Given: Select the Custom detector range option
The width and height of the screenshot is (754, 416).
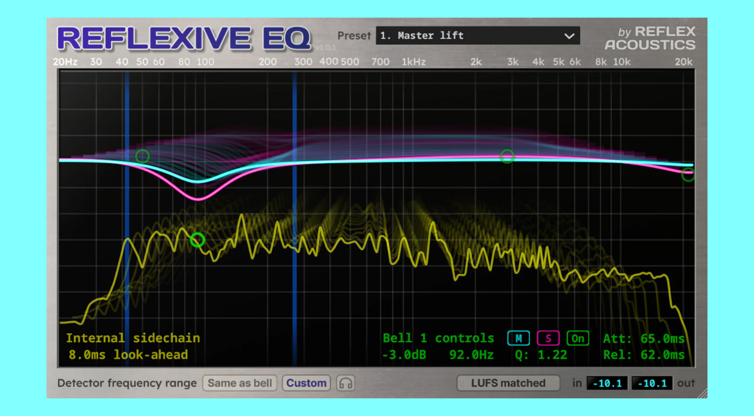Looking at the screenshot, I should tap(306, 383).
